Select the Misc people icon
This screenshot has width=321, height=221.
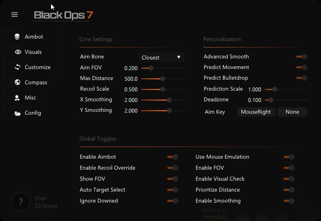(x=18, y=97)
